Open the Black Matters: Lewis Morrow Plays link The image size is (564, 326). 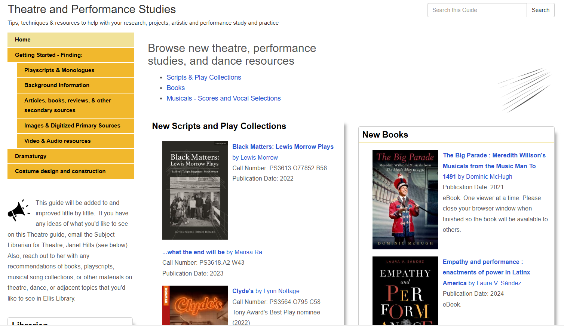pyautogui.click(x=283, y=147)
